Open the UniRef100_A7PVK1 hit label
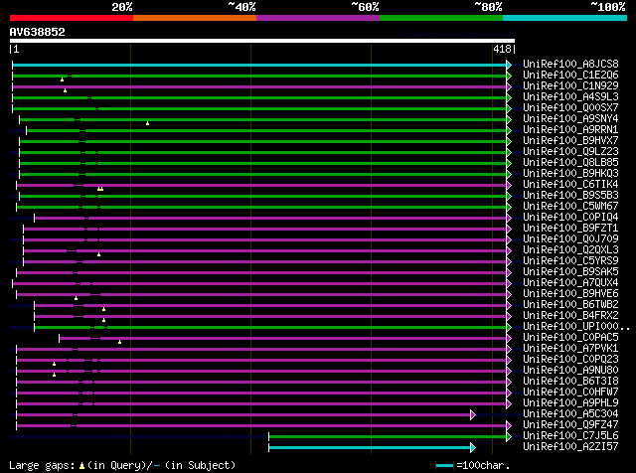 570,349
